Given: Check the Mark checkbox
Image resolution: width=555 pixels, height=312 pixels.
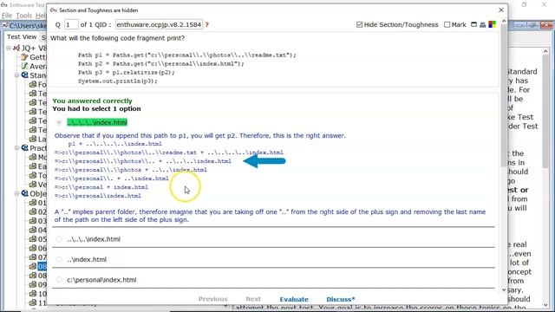Looking at the screenshot, I should 447,24.
